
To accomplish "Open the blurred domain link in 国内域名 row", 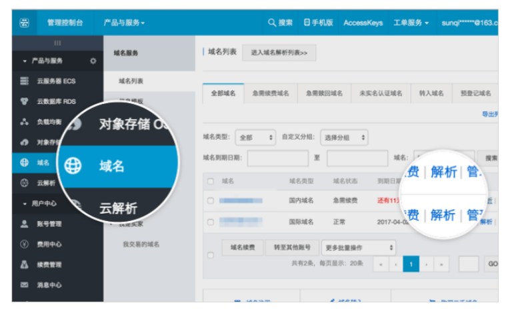I will [241, 200].
